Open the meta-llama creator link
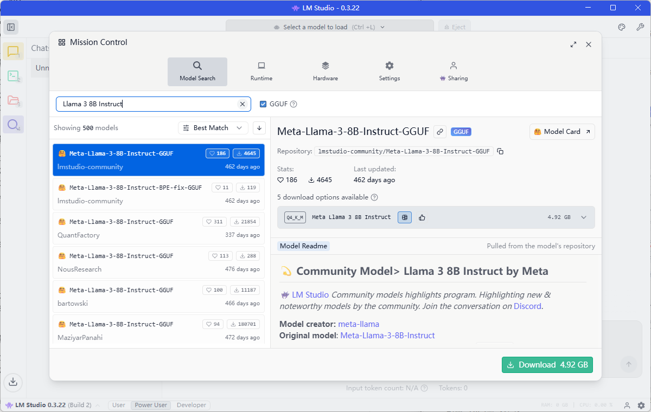Screen dimensions: 651x412 click(359, 324)
